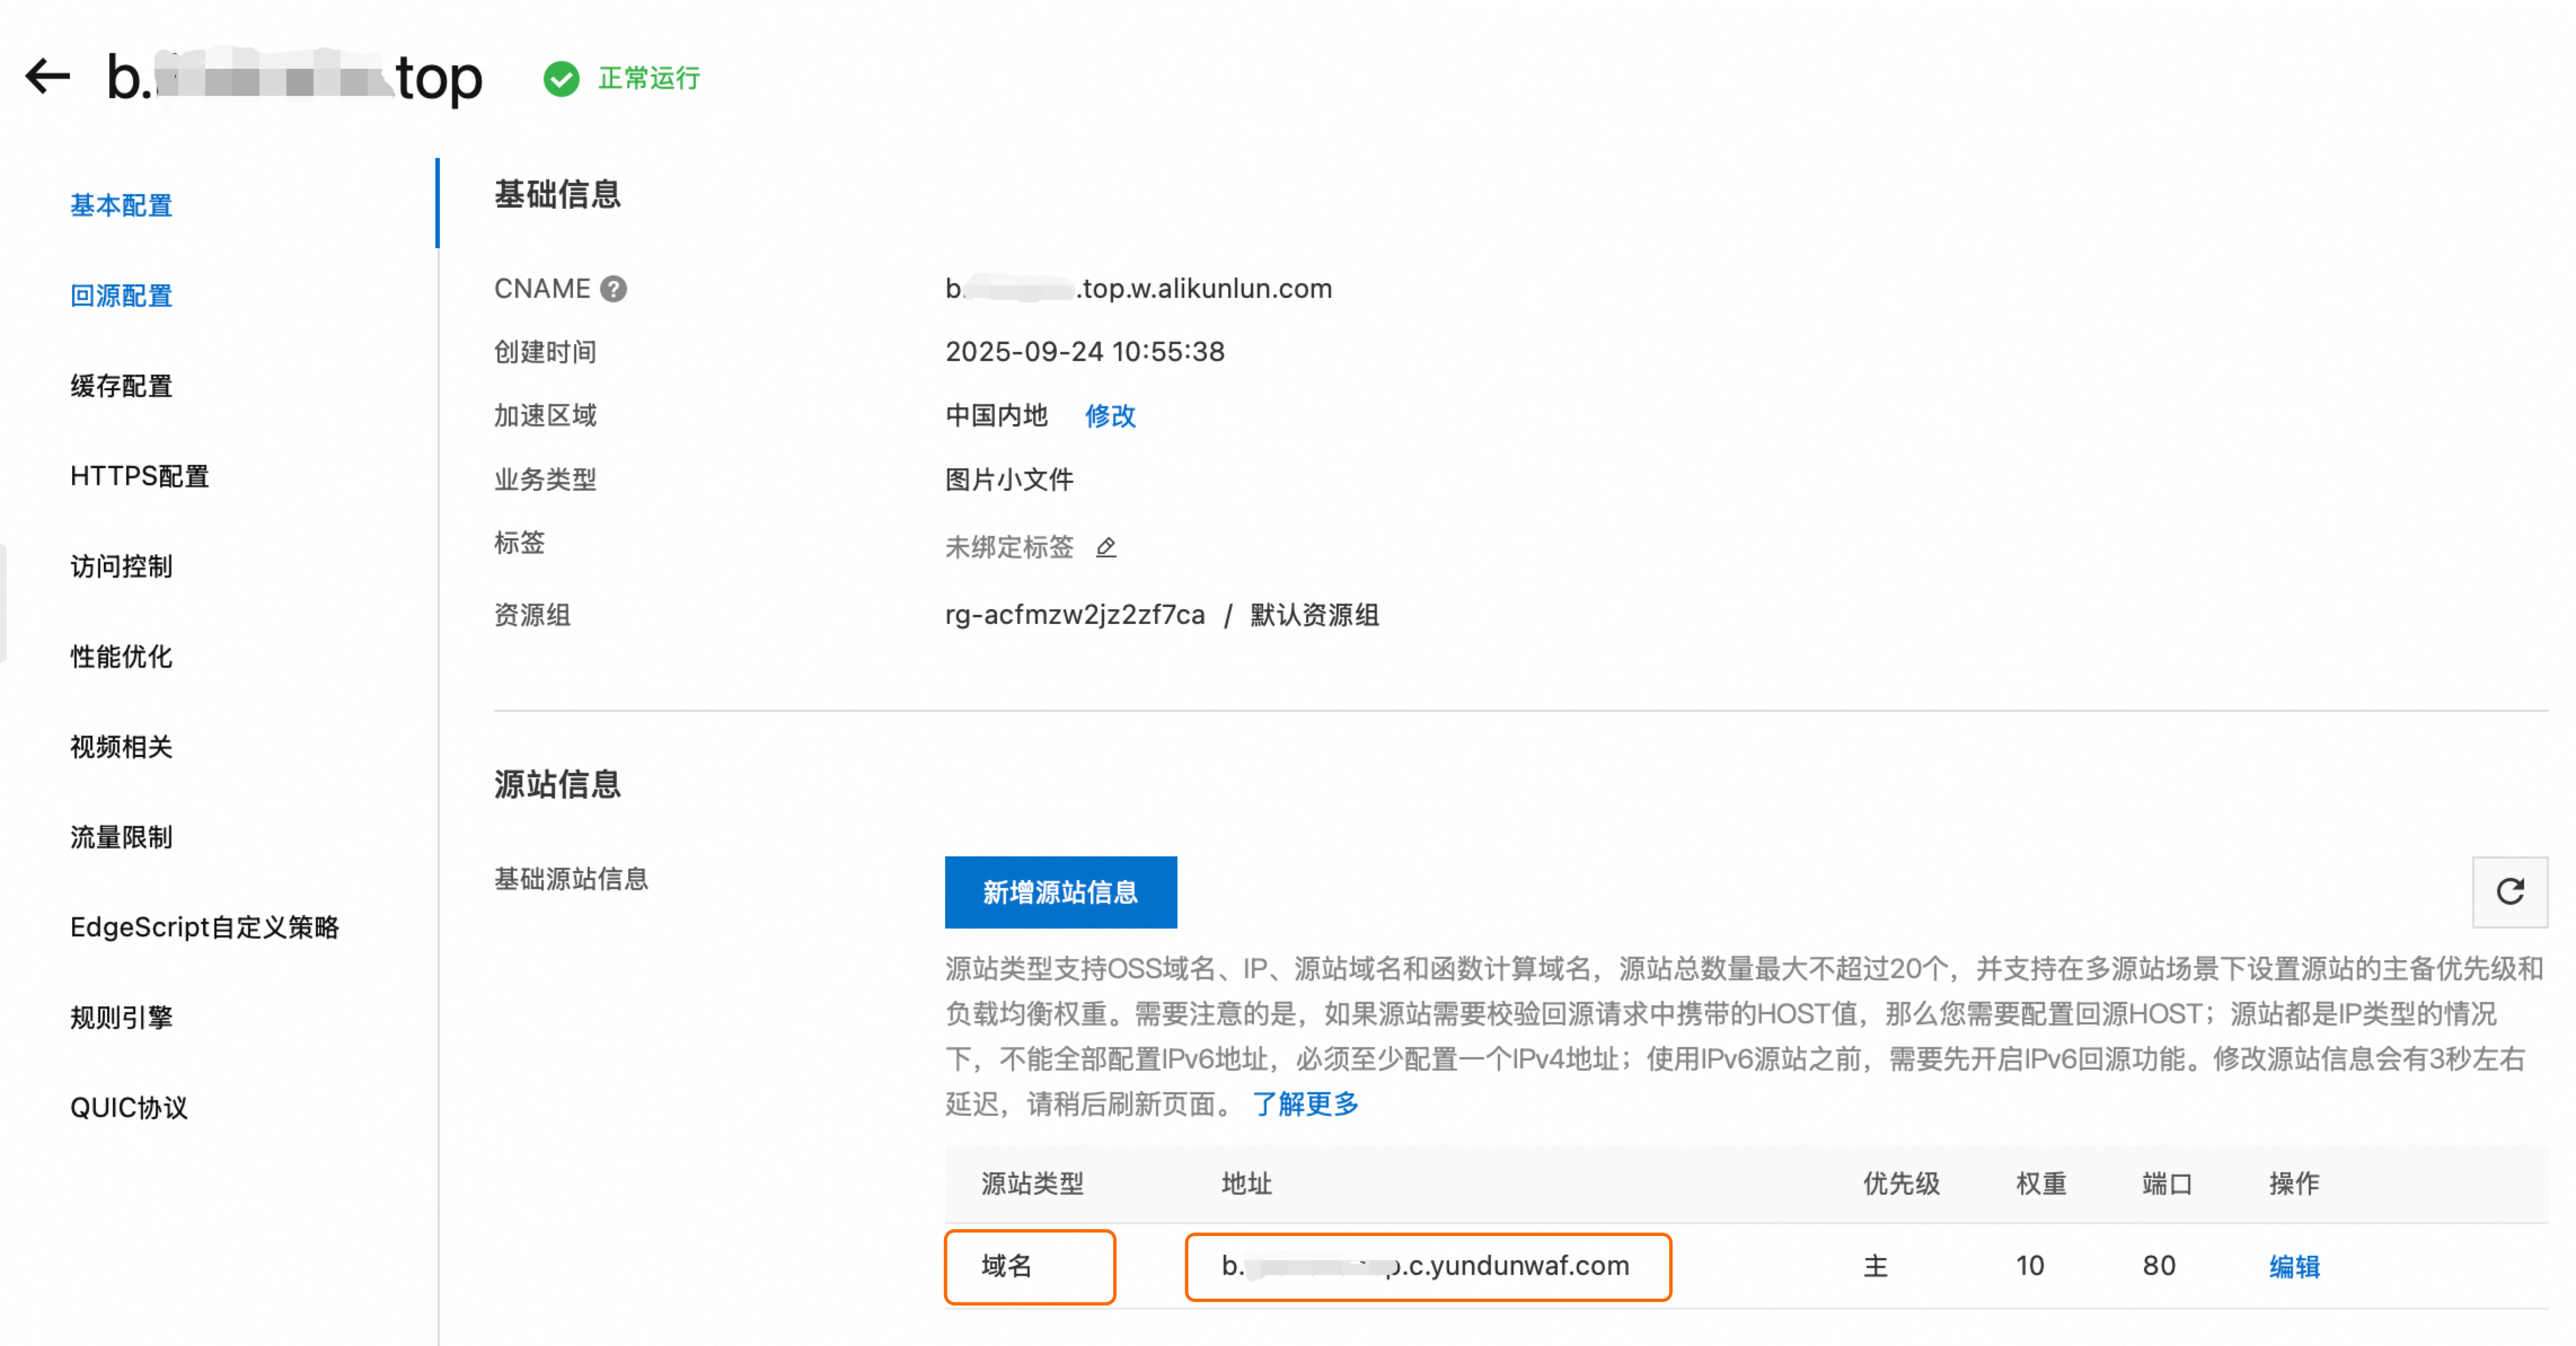Click 编辑 in the origin row
The width and height of the screenshot is (2576, 1346).
(2294, 1266)
